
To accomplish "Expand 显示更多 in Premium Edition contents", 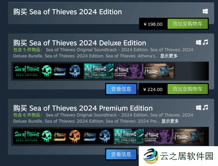I will pos(170,121).
